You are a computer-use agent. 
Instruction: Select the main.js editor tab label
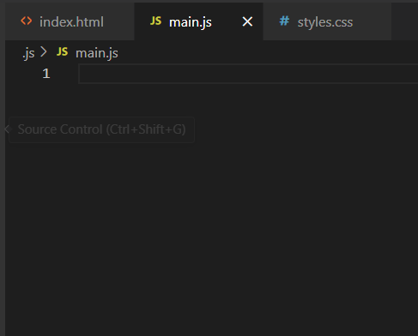click(191, 22)
